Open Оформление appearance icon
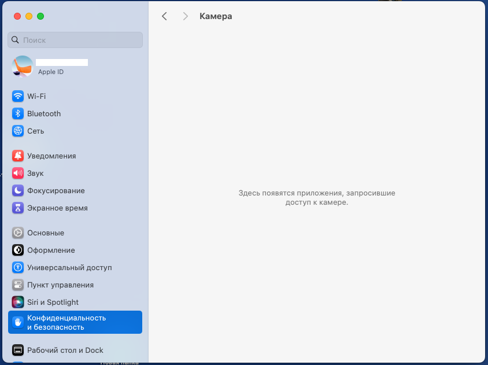488x365 pixels. 18,250
